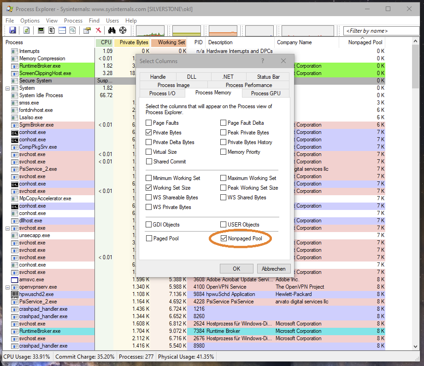Image resolution: width=424 pixels, height=366 pixels.
Task: Open the View menu
Action: pyautogui.click(x=52, y=21)
